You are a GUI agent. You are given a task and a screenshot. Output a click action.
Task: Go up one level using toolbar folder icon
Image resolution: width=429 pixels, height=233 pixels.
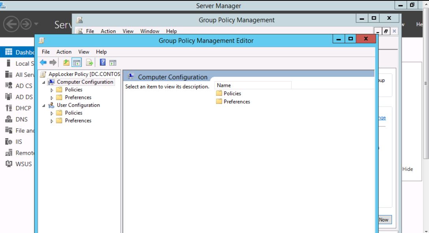pyautogui.click(x=66, y=63)
